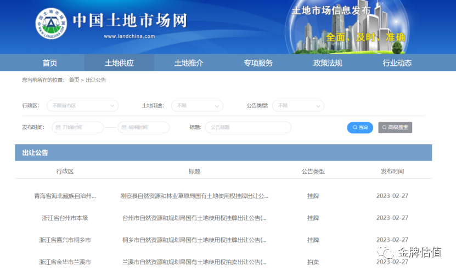Expand the 公告类型 dropdown
Image resolution: width=456 pixels, height=272 pixels.
coord(298,106)
